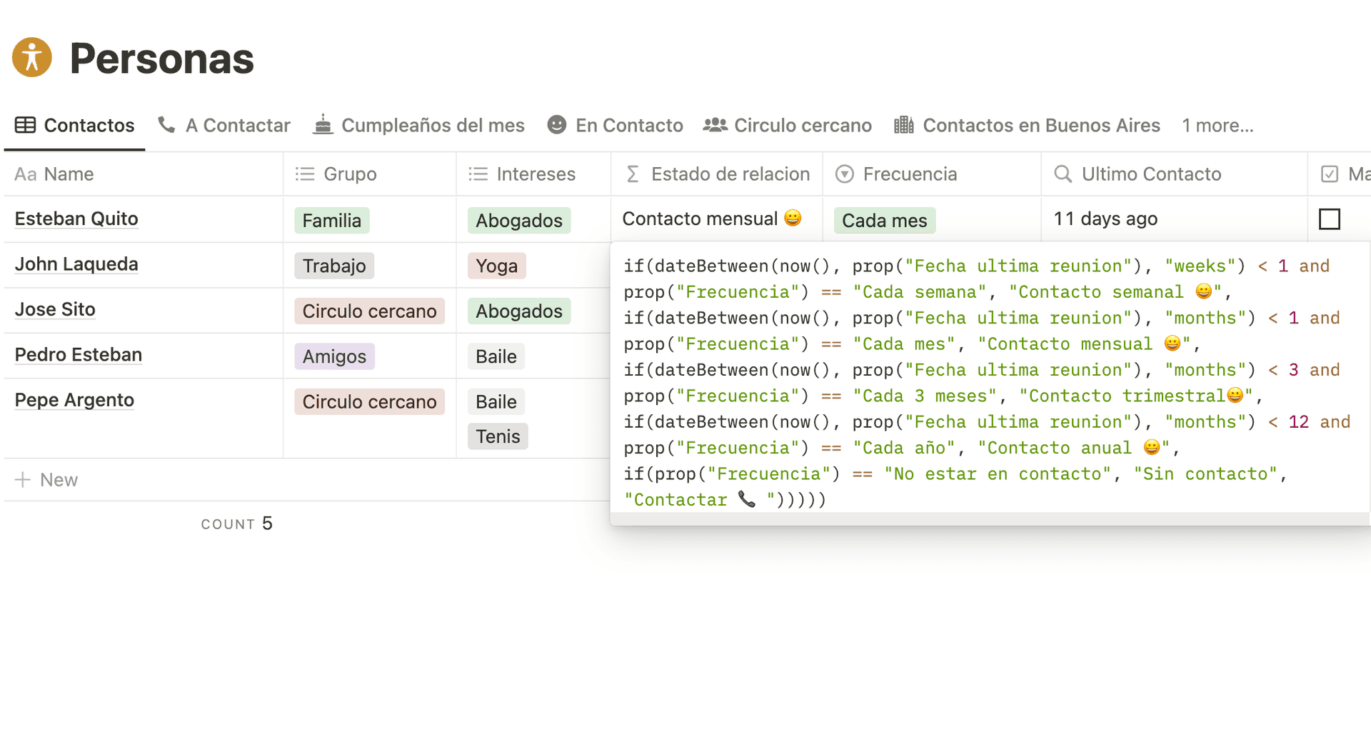Click the purple Amigos tag for Pedro Esteban
Image resolution: width=1371 pixels, height=742 pixels.
coord(334,356)
